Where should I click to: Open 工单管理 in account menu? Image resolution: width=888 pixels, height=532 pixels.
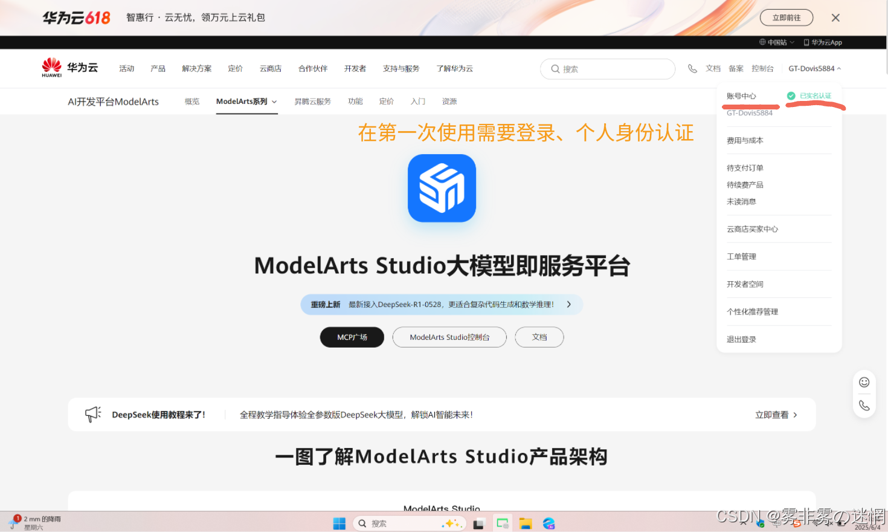point(741,257)
